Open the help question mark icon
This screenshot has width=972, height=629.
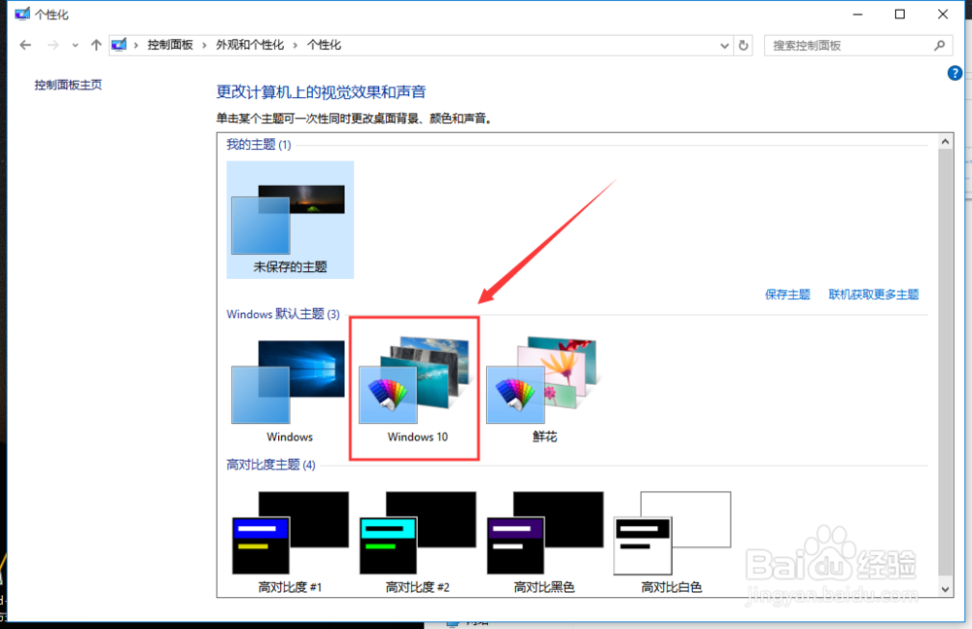[955, 73]
